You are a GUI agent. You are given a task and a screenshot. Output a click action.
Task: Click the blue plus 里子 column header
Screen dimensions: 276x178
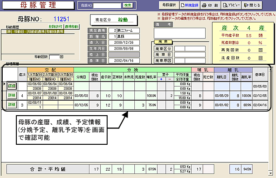pos(162,79)
